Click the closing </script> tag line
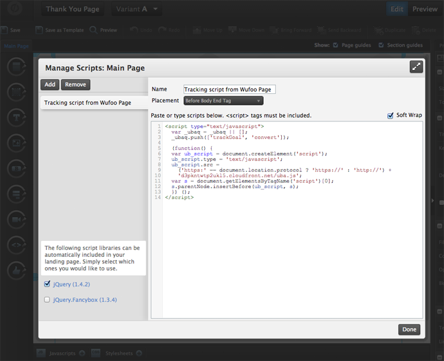Viewport: 444px width, 361px height. (x=180, y=197)
